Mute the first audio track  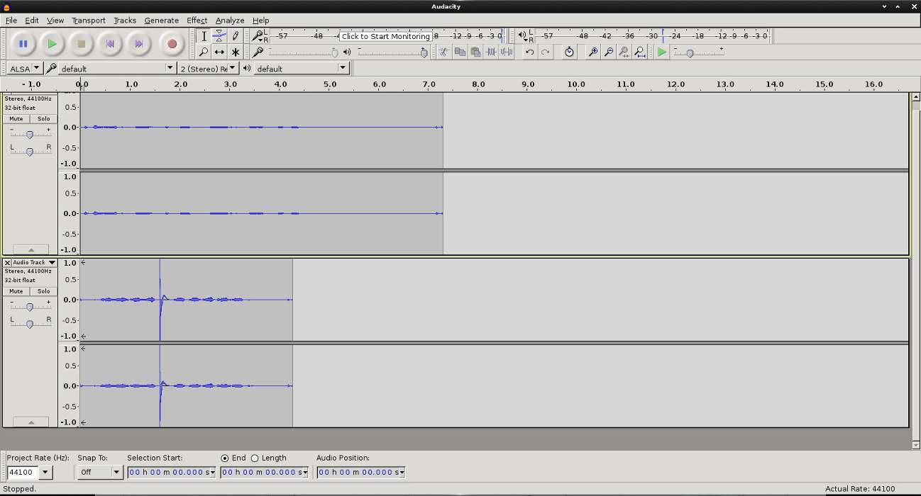point(16,118)
